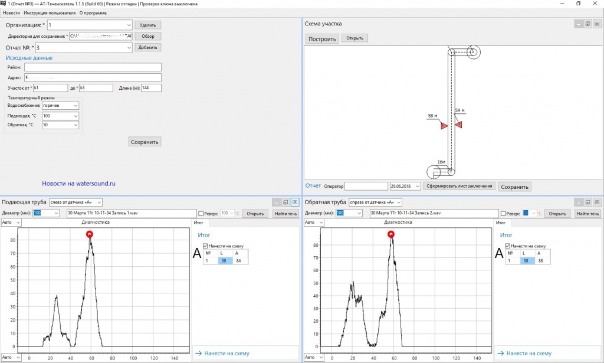Click the red 59 м leak marker on scheme

[x=458, y=125]
